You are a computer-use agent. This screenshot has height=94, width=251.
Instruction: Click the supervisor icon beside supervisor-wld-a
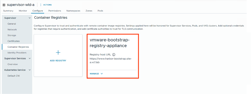click(x=4, y=5)
